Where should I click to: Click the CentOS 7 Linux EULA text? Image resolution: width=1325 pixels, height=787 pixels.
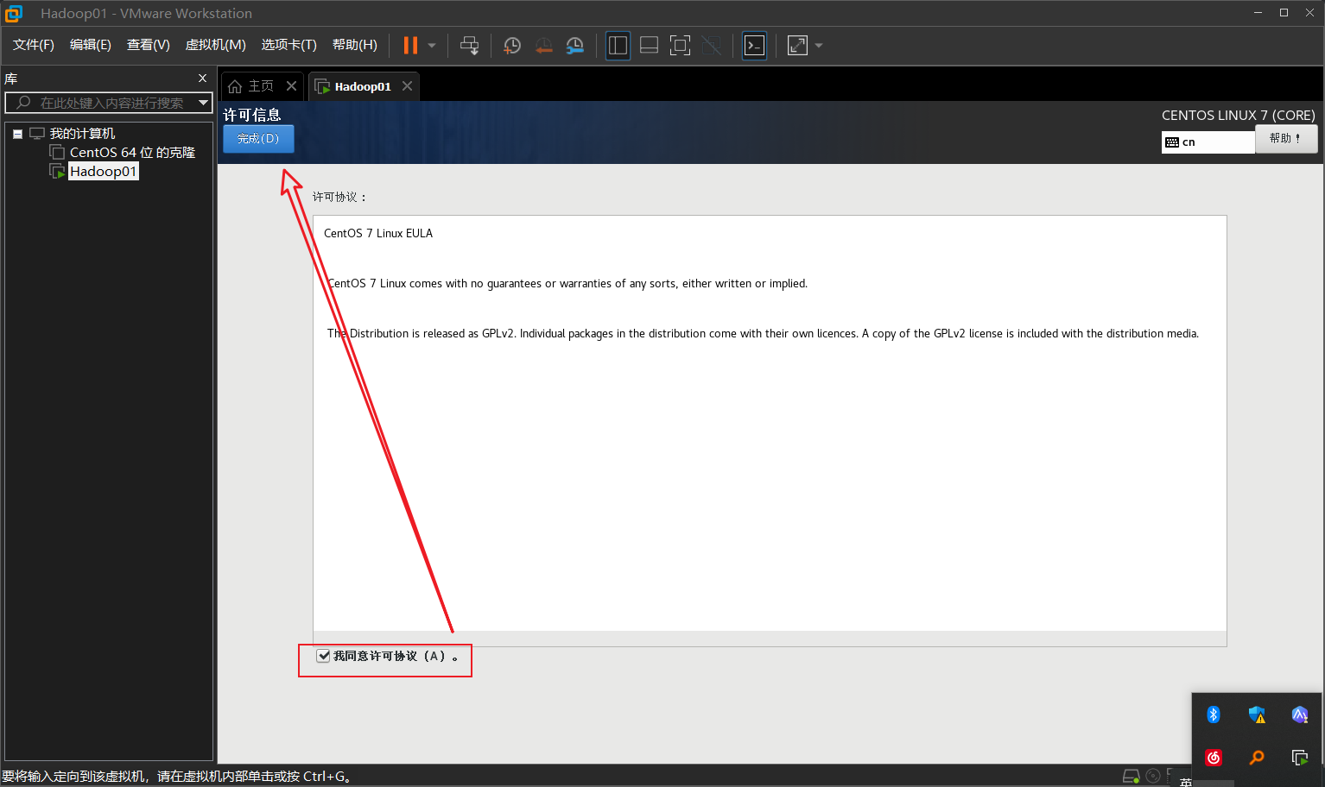pyautogui.click(x=378, y=234)
